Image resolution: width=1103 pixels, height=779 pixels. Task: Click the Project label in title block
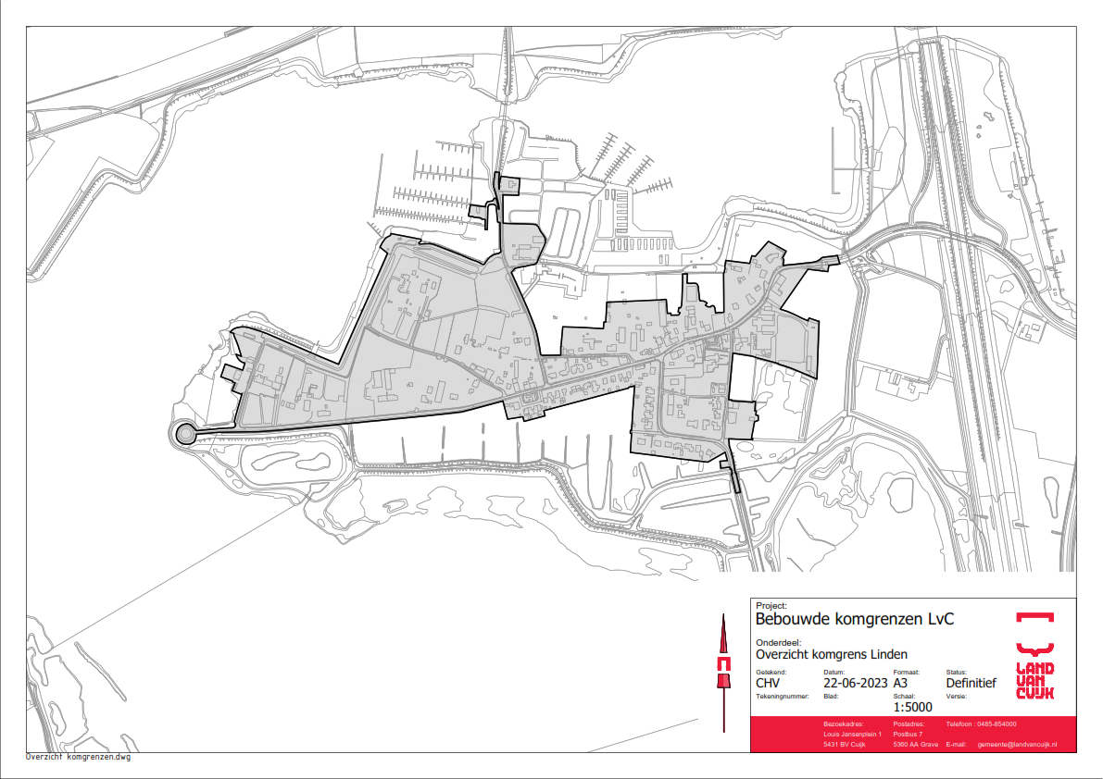click(771, 606)
